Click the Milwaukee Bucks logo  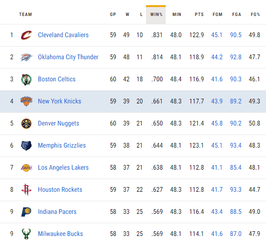click(x=26, y=234)
